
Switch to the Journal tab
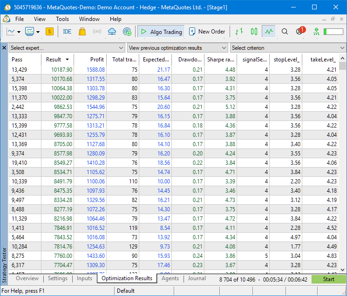197,278
